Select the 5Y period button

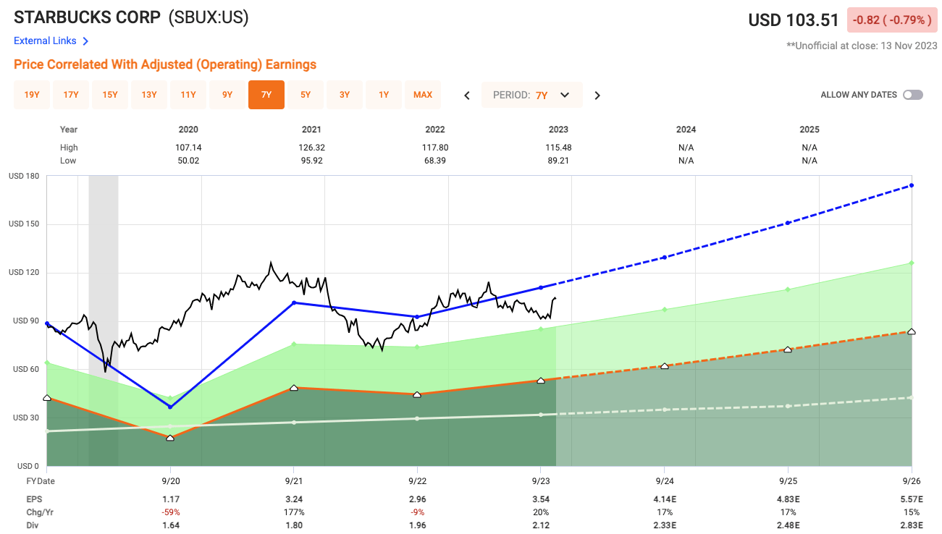tap(306, 94)
